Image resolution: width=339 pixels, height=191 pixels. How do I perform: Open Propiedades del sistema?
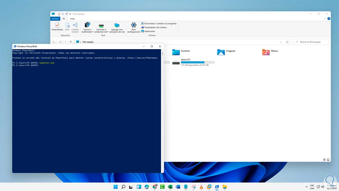pyautogui.click(x=154, y=27)
